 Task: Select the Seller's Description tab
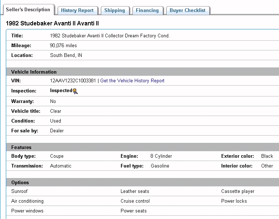tap(28, 10)
